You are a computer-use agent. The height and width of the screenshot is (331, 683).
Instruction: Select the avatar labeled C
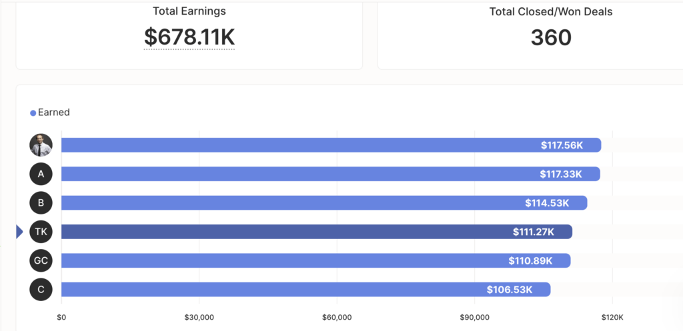coord(41,289)
